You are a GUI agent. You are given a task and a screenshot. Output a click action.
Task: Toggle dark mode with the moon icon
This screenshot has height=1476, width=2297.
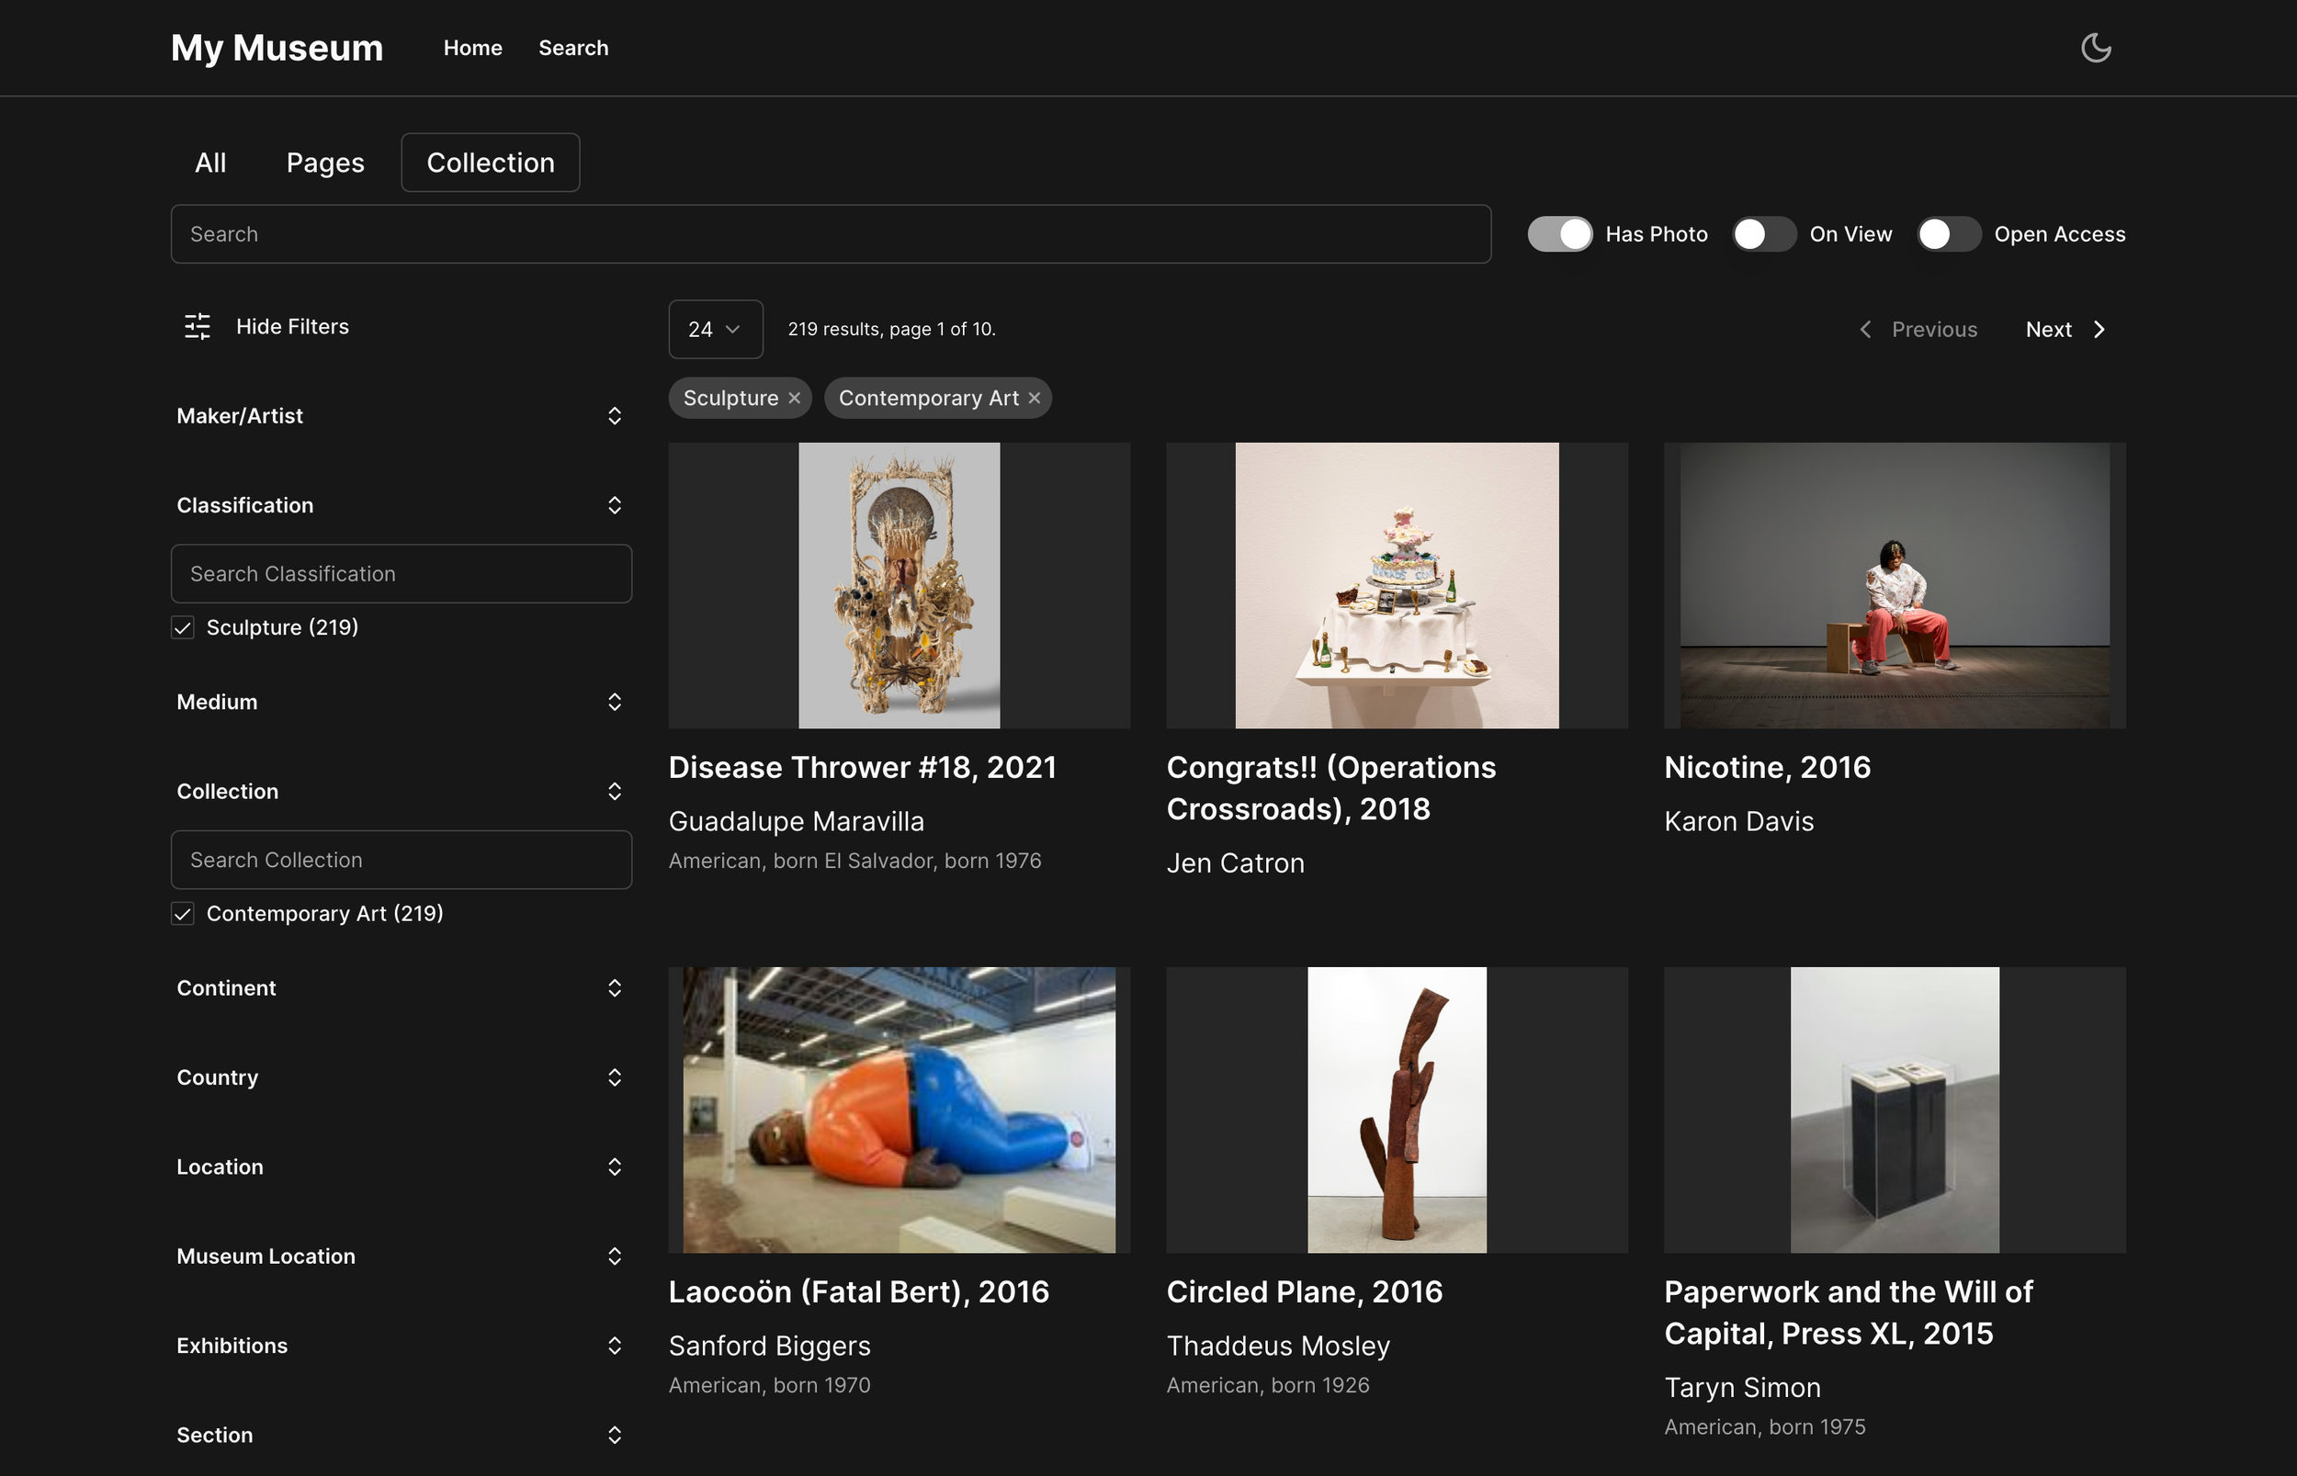point(2096,47)
